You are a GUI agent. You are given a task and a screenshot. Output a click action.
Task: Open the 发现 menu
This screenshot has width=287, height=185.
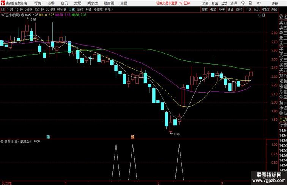[x=77, y=3]
